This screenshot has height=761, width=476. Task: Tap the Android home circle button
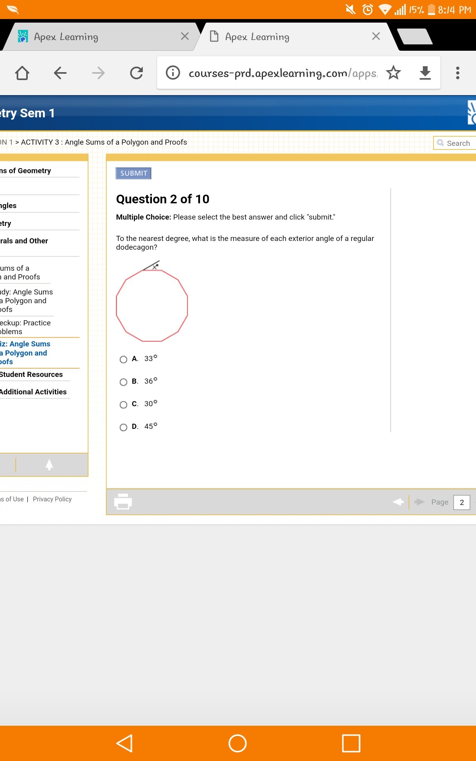point(238,743)
